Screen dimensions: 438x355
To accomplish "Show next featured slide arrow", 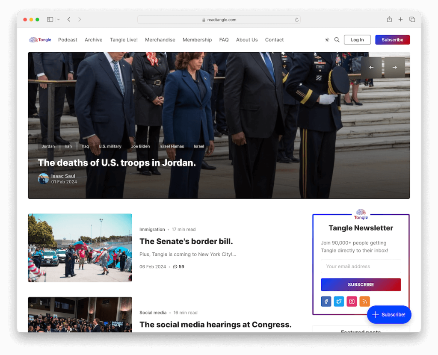I will click(x=394, y=67).
